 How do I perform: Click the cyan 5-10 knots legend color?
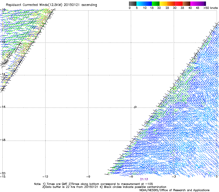[x=140, y=4]
